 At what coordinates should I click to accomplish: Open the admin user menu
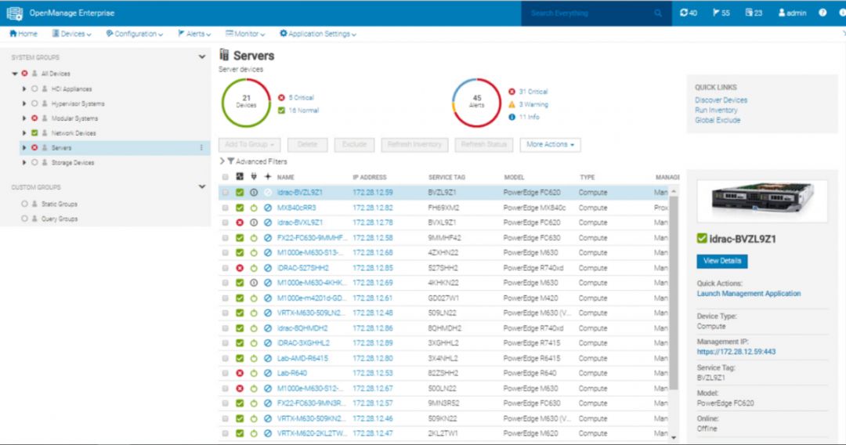[x=792, y=13]
